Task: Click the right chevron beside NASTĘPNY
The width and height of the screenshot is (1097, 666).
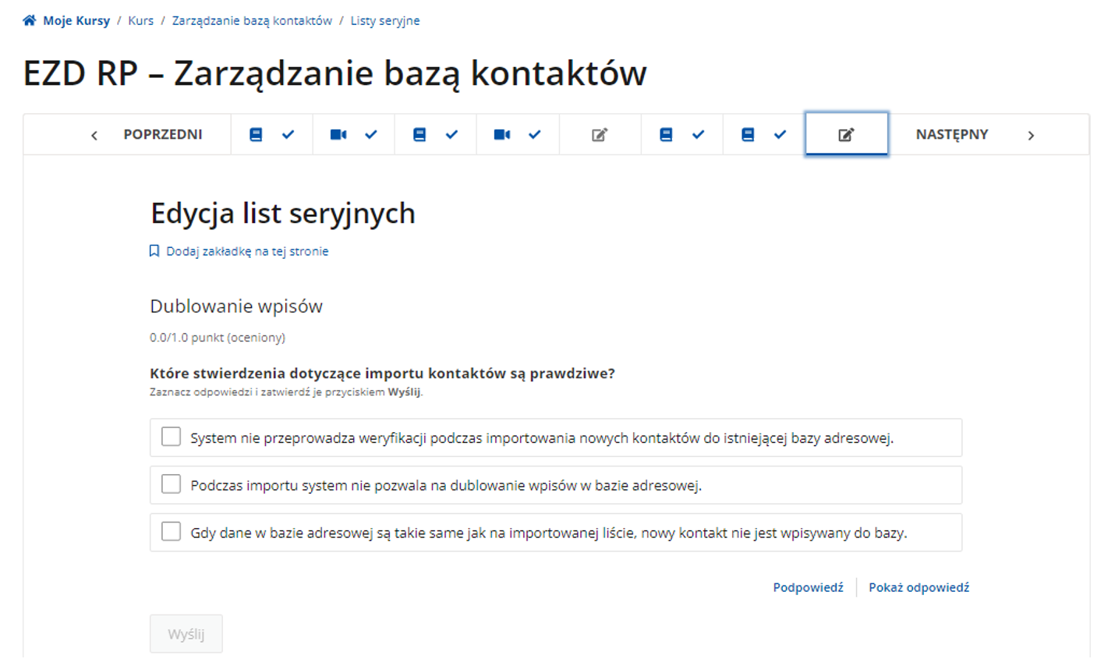Action: coord(1031,134)
